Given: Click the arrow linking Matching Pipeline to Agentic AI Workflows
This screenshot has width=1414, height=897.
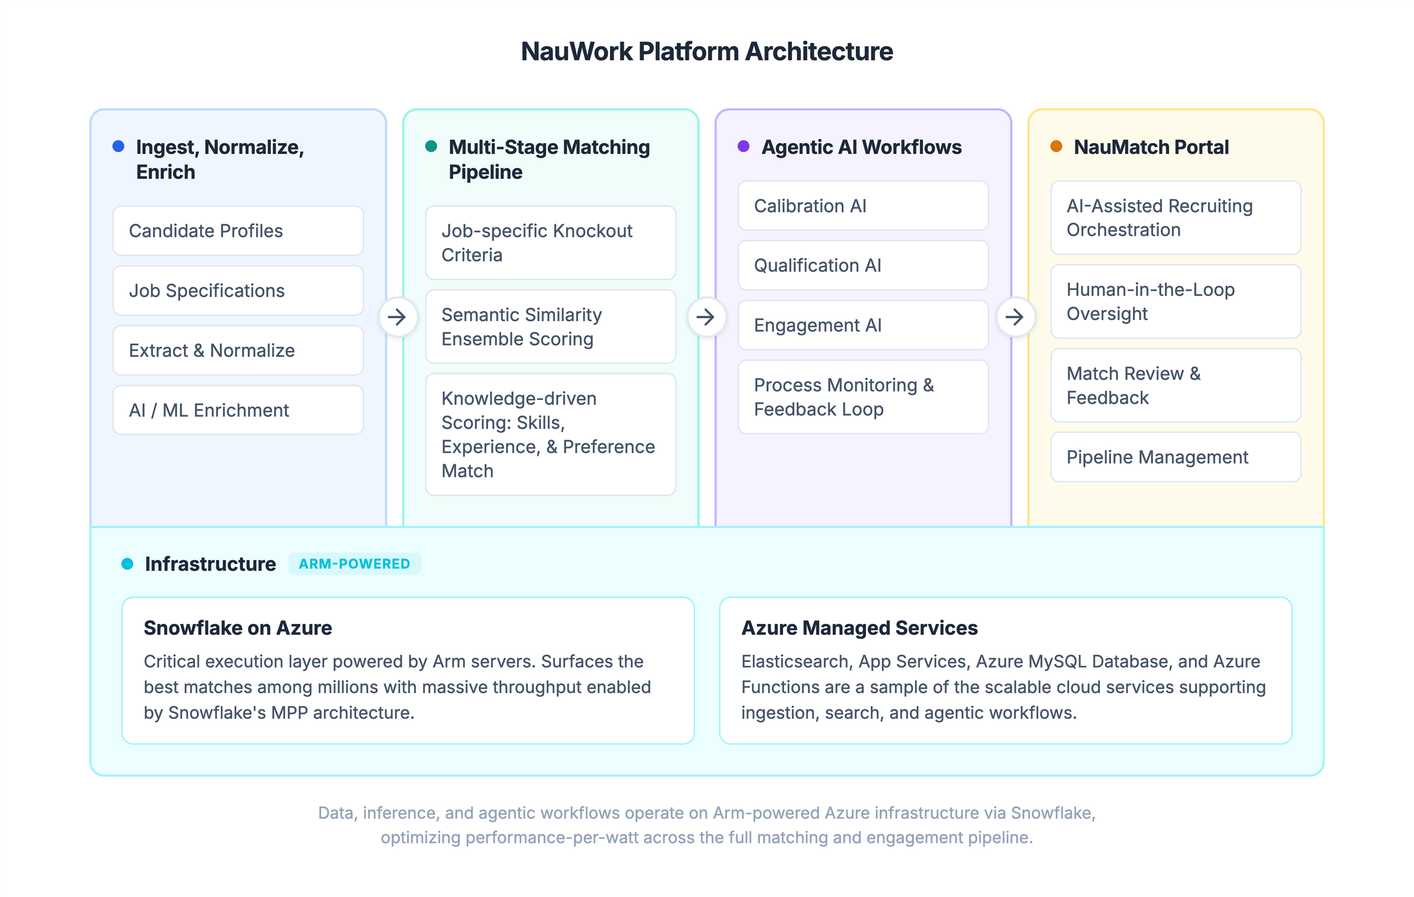Looking at the screenshot, I should (708, 317).
